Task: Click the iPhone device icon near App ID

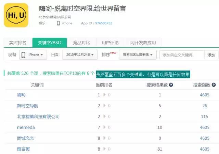Action: 59,23
